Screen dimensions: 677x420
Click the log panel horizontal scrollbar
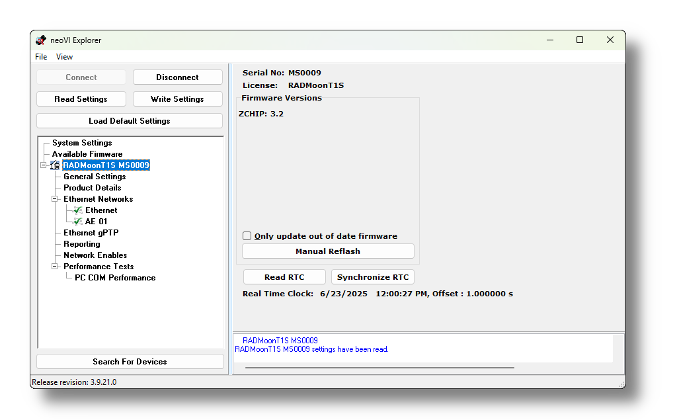click(379, 368)
